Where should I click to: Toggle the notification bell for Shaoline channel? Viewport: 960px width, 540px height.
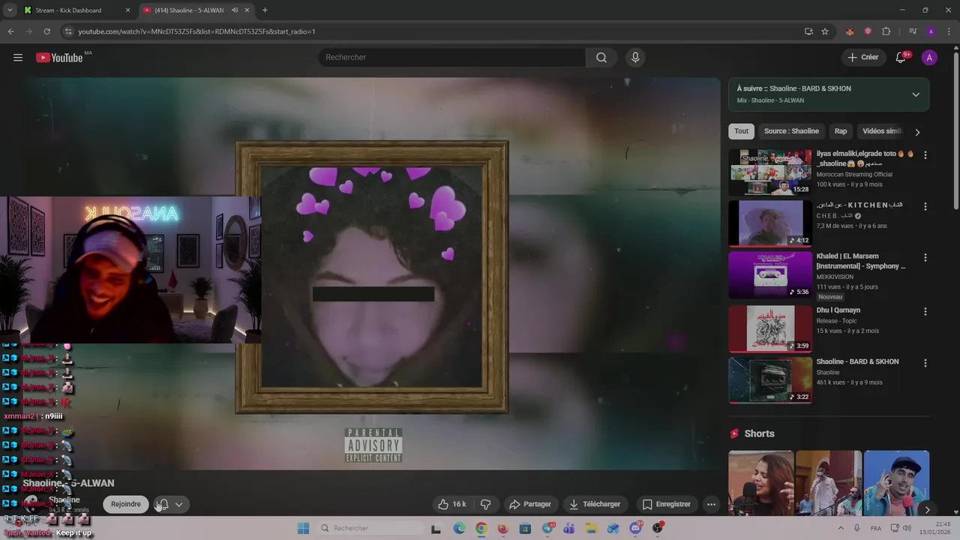pos(163,504)
